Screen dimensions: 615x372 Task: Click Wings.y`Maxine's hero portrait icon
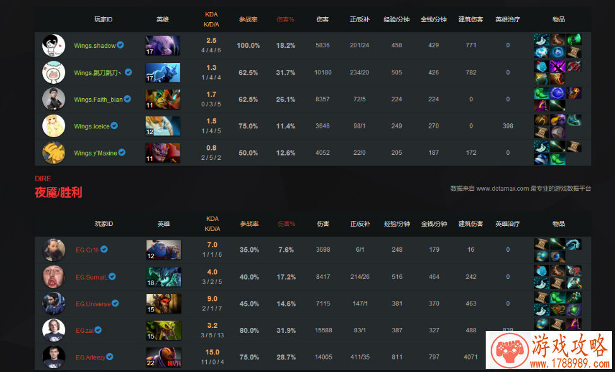tap(162, 153)
